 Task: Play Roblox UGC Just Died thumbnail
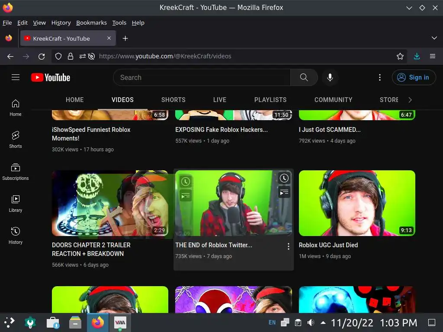[357, 203]
